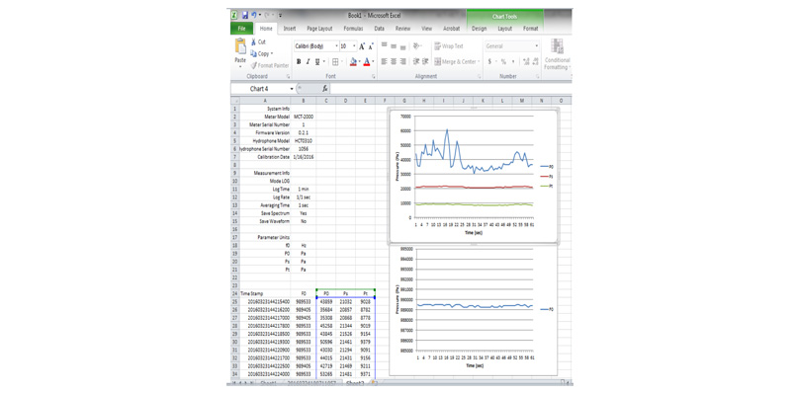Toggle Underline formatting
The height and width of the screenshot is (394, 796).
pos(317,62)
